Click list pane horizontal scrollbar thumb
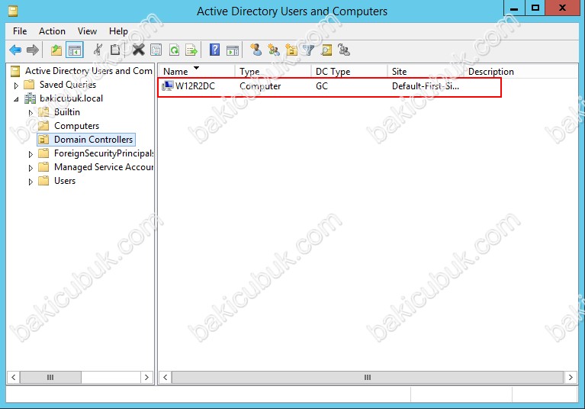The image size is (585, 409). coord(367,377)
